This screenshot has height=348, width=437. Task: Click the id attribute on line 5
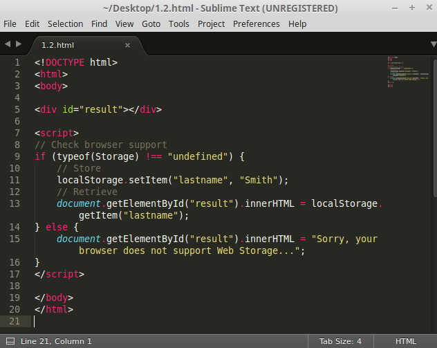tap(68, 109)
